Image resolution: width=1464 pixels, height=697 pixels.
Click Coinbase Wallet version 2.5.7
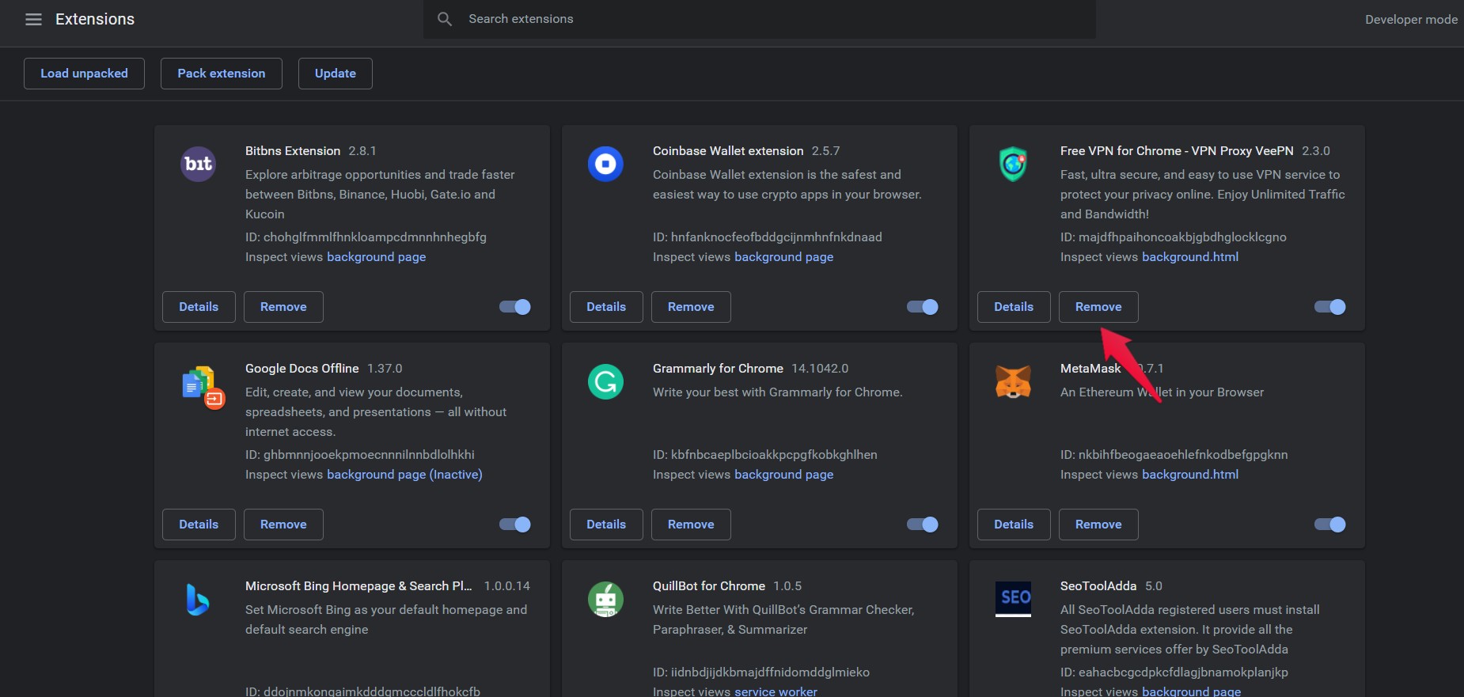(825, 151)
